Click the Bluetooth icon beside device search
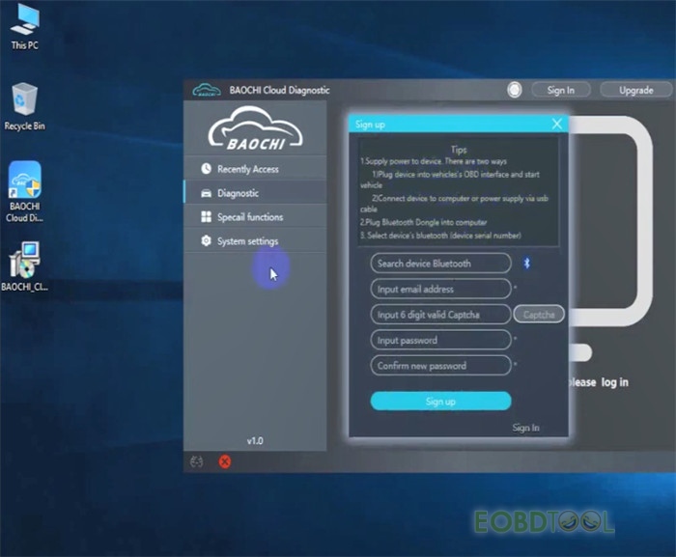The width and height of the screenshot is (676, 557). [x=527, y=263]
